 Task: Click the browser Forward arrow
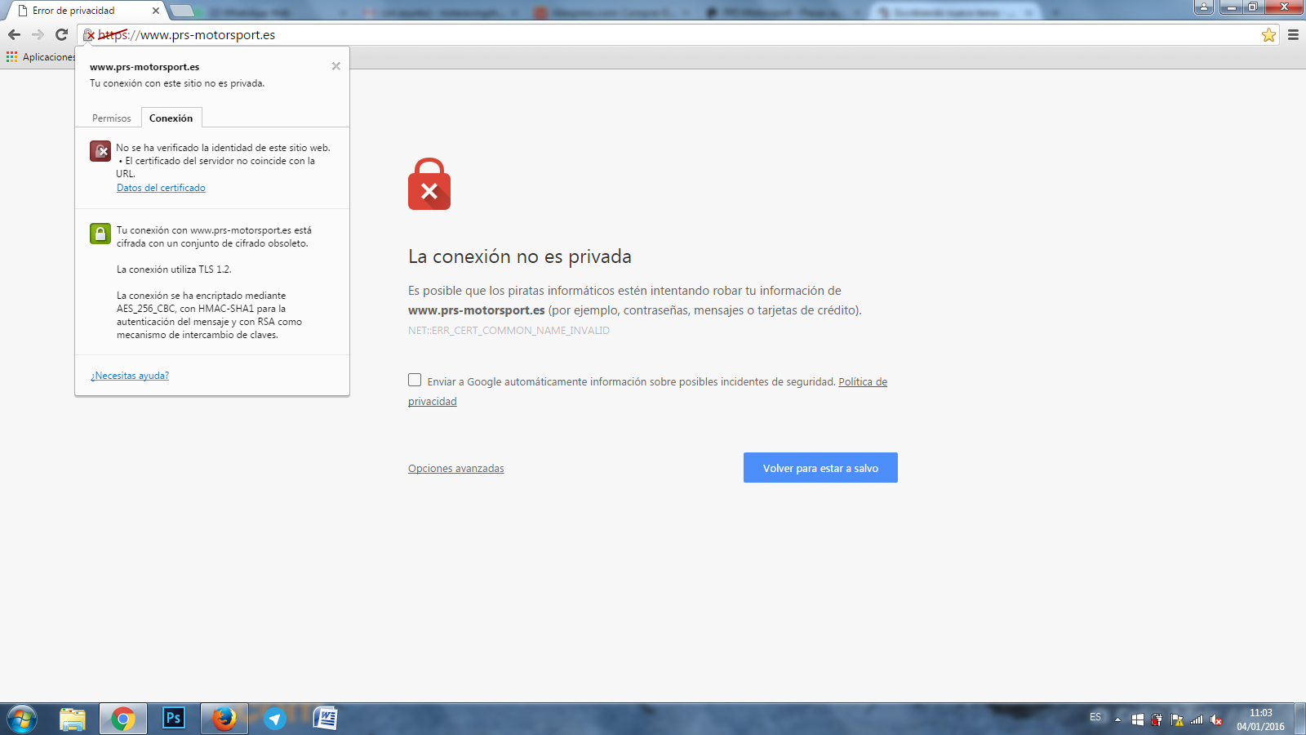(38, 34)
